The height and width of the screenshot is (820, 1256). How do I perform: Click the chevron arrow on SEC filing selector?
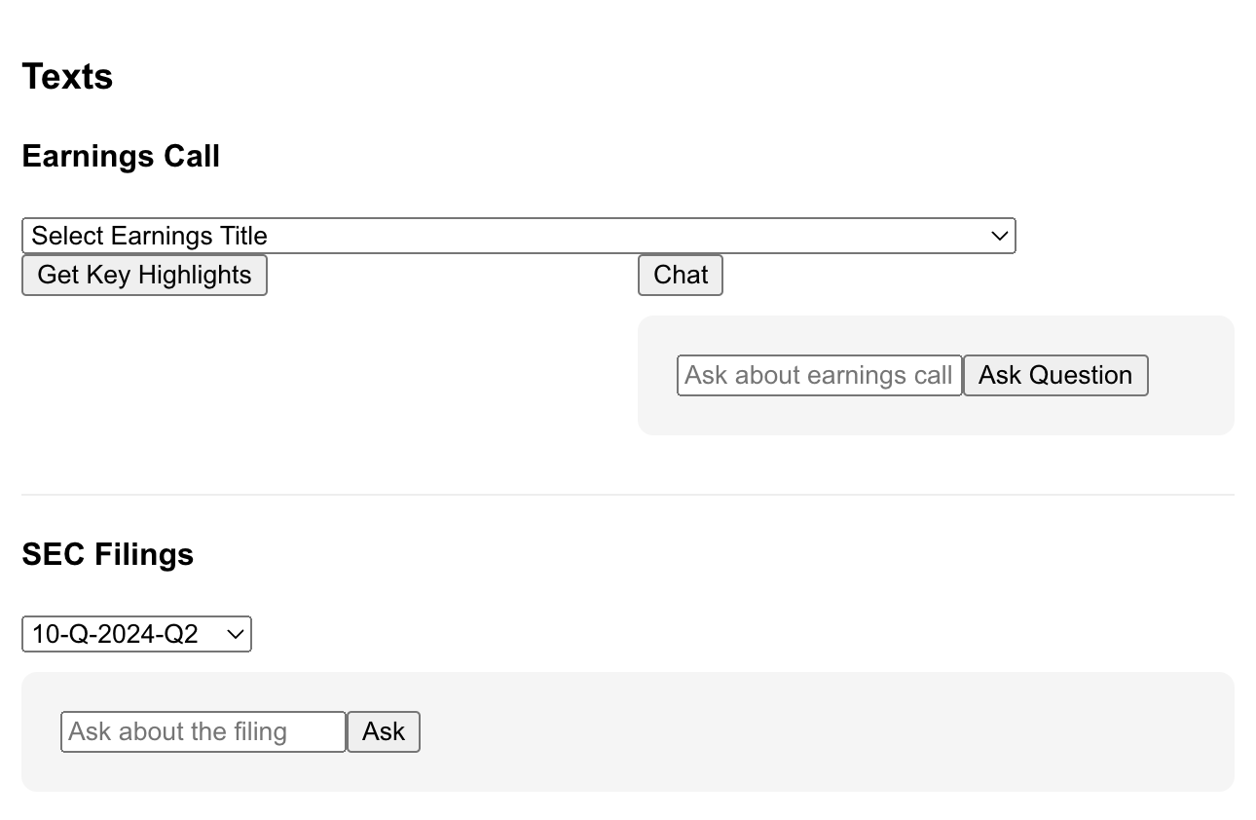coord(235,634)
